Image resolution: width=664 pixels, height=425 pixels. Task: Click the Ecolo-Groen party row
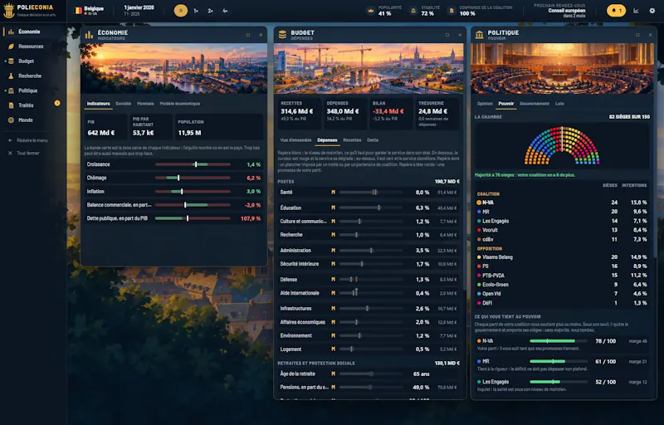coord(562,285)
